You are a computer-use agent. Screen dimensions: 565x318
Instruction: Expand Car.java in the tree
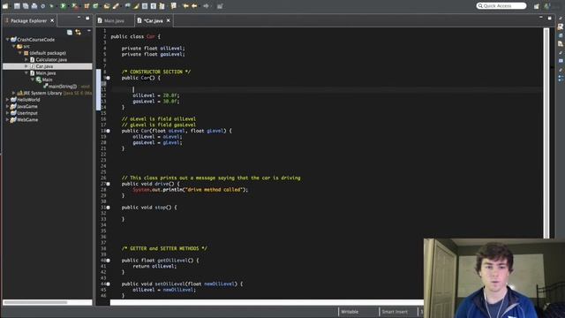26,66
